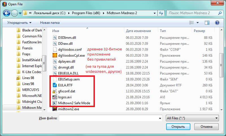Viewport: 226px width, 136px height.
Task: Select EBUSetup.sem file icon
Action: (55, 79)
